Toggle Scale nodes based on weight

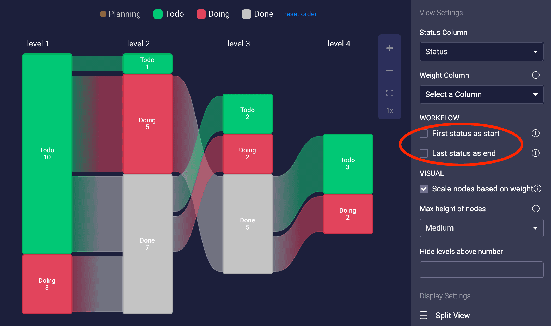coord(424,189)
